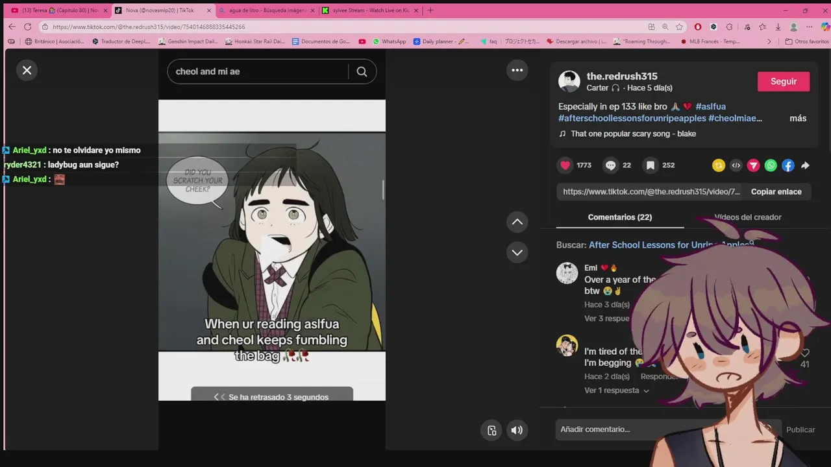Search 'After School Lessons for Unripe Apples' link
Screen dimensions: 831x467
[x=671, y=245]
